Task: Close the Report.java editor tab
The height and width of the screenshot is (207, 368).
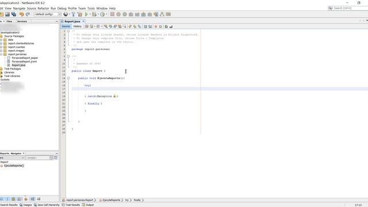Action: pyautogui.click(x=83, y=21)
